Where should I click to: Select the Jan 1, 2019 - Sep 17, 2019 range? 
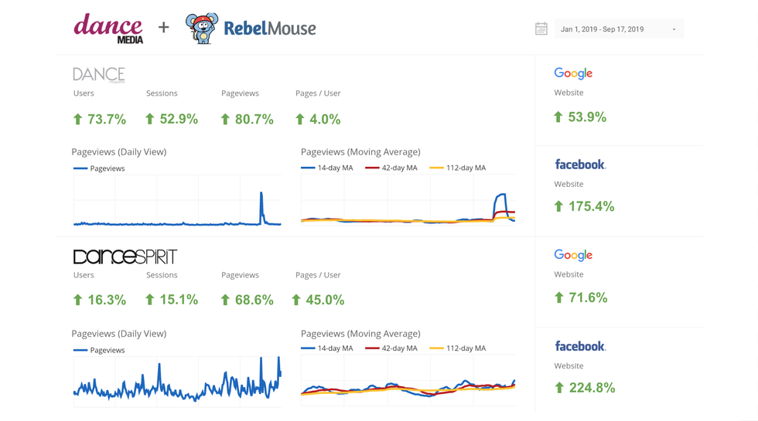click(x=602, y=29)
